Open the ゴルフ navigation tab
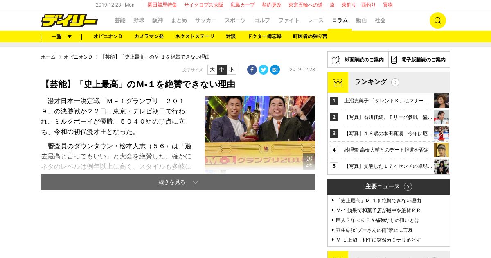491x258 pixels. [x=262, y=20]
